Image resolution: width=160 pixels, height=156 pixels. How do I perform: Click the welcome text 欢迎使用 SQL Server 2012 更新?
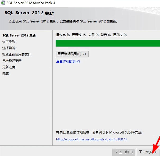(33, 21)
